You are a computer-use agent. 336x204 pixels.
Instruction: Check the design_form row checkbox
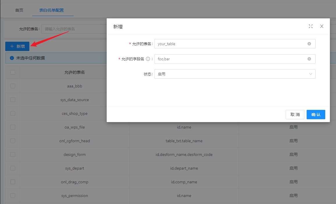point(13,154)
